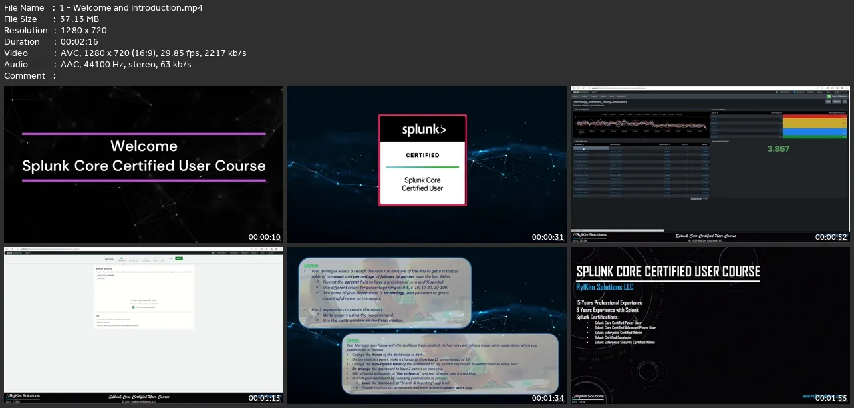The width and height of the screenshot is (854, 408).
Task: Open the RylKim Solutions experience slide thumbnail
Action: [x=710, y=325]
